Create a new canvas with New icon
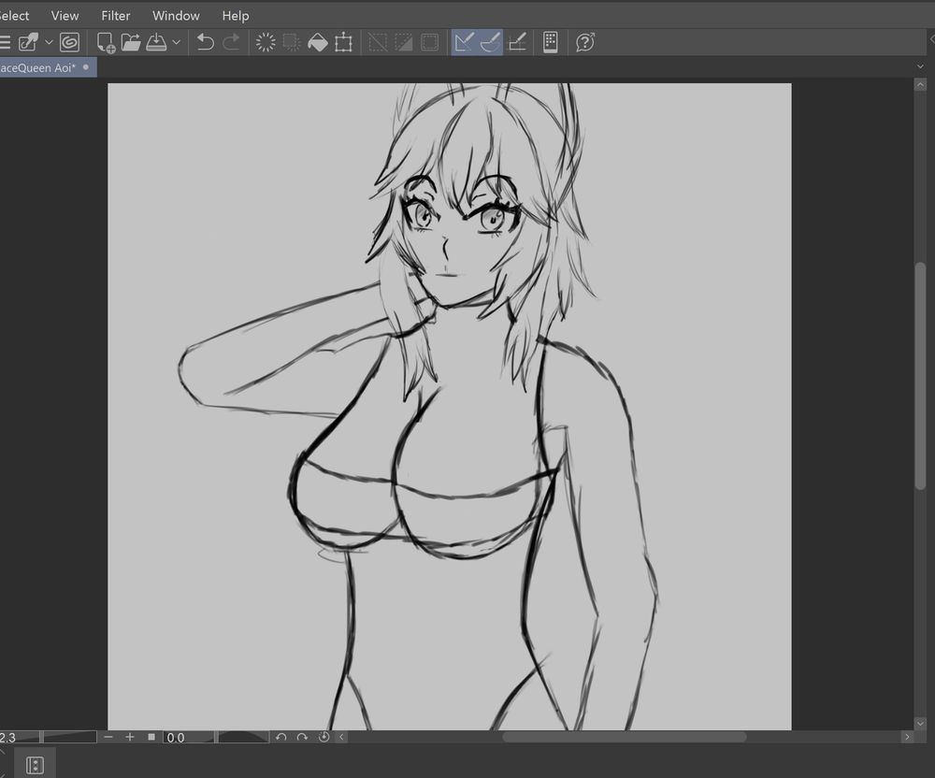 (106, 42)
